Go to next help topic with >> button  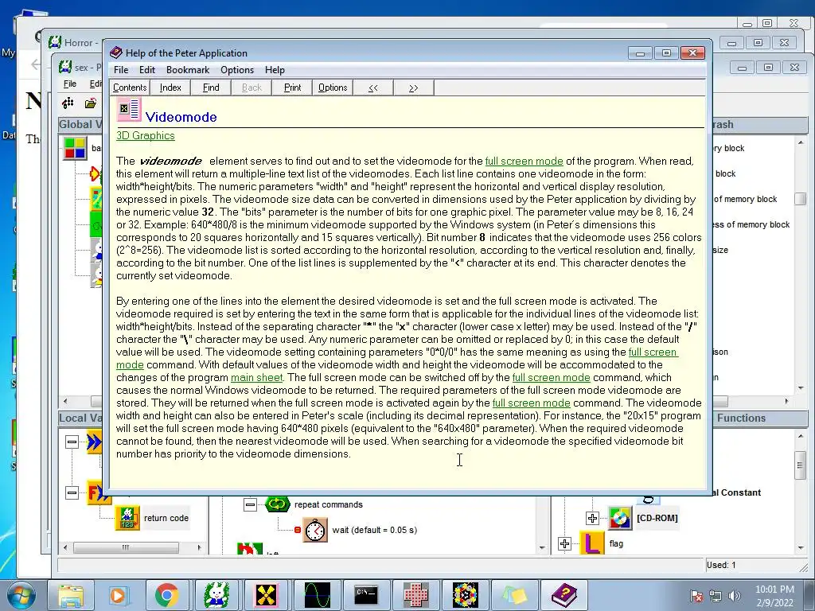click(414, 88)
